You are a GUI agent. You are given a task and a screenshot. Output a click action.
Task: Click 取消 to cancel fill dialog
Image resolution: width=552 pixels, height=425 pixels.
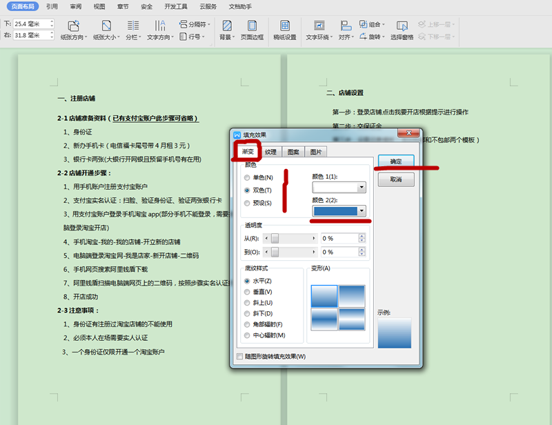click(x=396, y=179)
